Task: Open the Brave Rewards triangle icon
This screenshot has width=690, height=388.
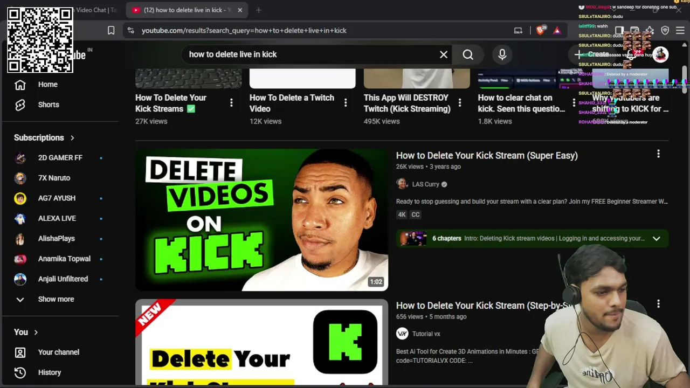Action: (557, 31)
